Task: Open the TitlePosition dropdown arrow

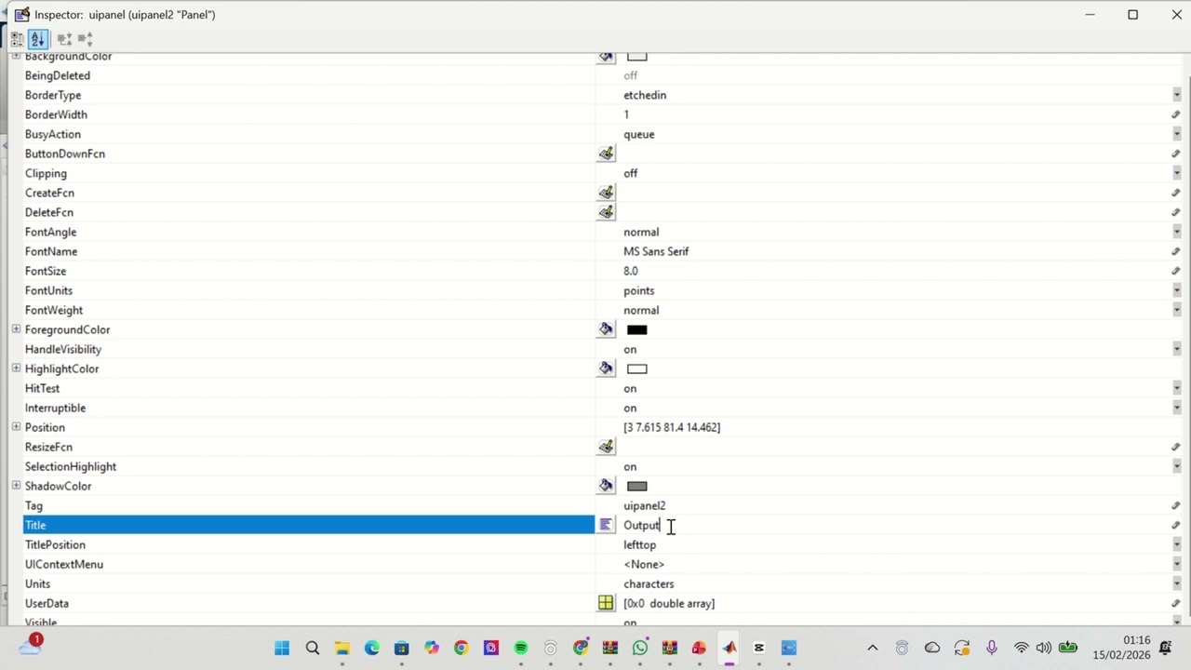Action: (x=1177, y=544)
